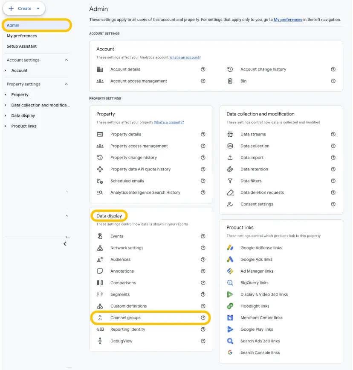Click the DebugView icon
This screenshot has width=353, height=370.
point(100,341)
